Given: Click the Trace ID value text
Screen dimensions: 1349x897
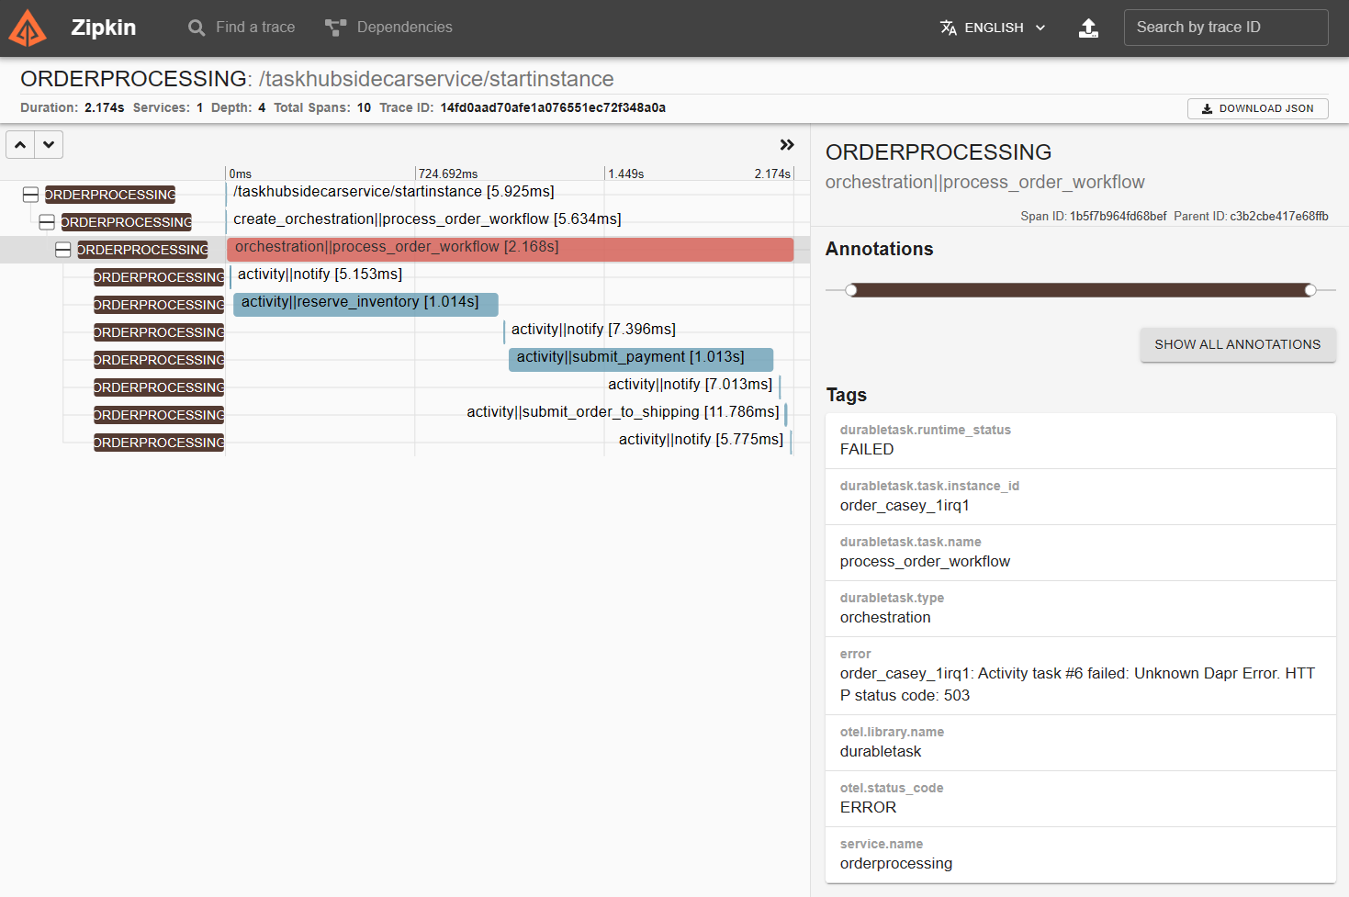Looking at the screenshot, I should click(553, 108).
